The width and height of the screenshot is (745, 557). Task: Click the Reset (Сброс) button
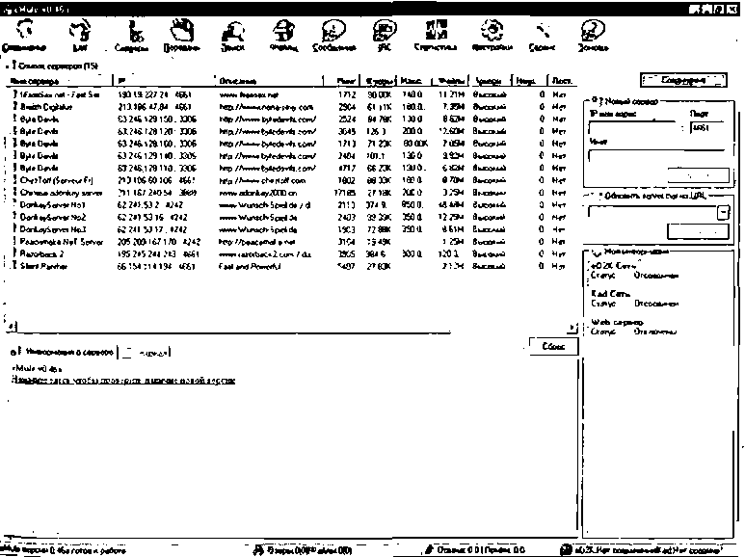553,347
